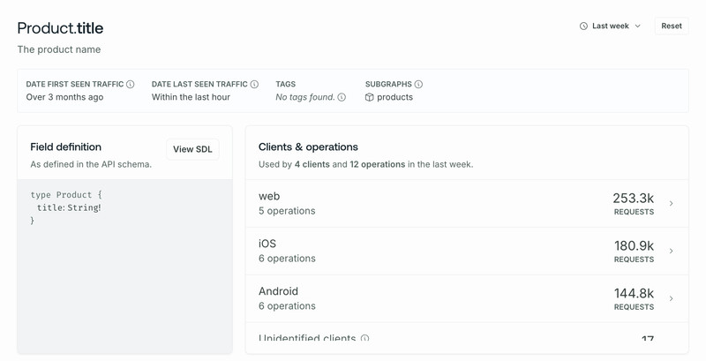
Task: Click 'No tags found.' text
Action: (305, 97)
